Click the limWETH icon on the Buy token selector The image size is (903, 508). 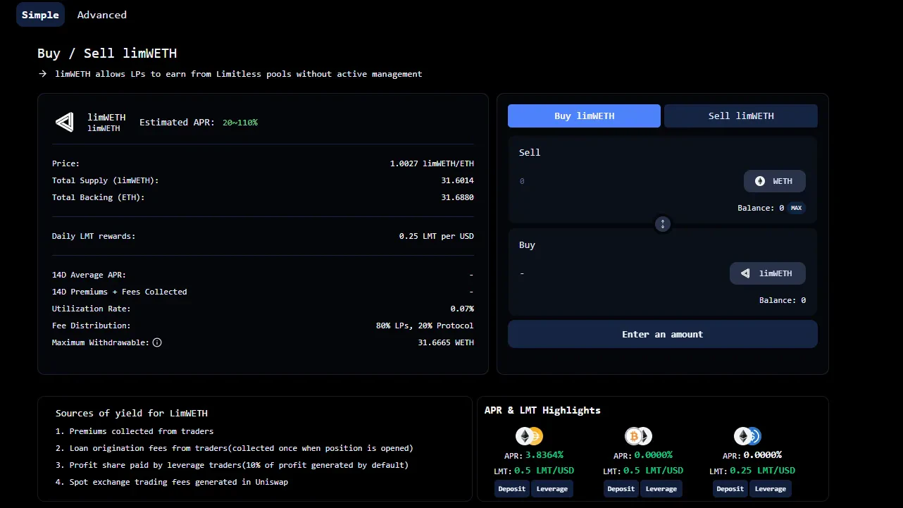pos(746,273)
